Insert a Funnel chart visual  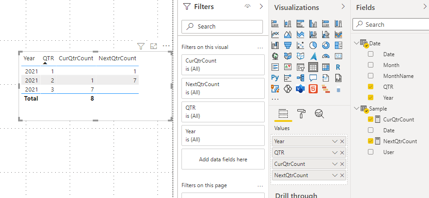(x=287, y=45)
